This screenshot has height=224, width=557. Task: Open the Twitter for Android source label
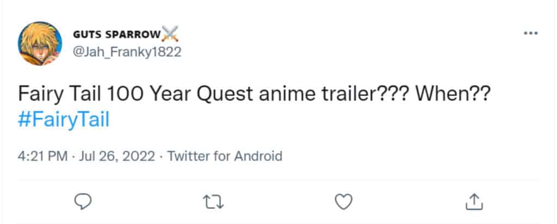click(225, 157)
